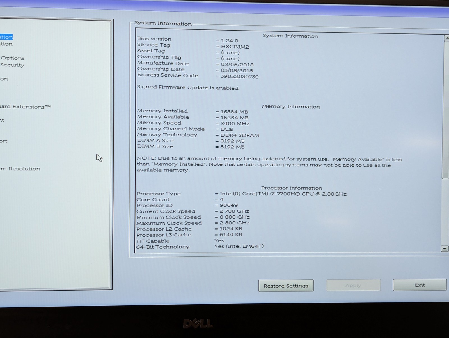This screenshot has height=338, width=449.
Task: Click Processor L3 Cache value 6144 KB
Action: (x=231, y=235)
